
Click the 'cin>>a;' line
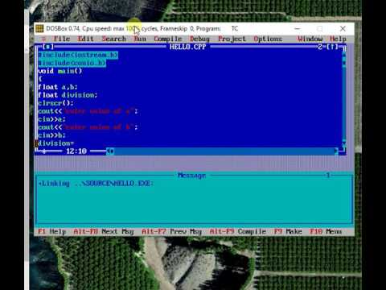click(51, 119)
